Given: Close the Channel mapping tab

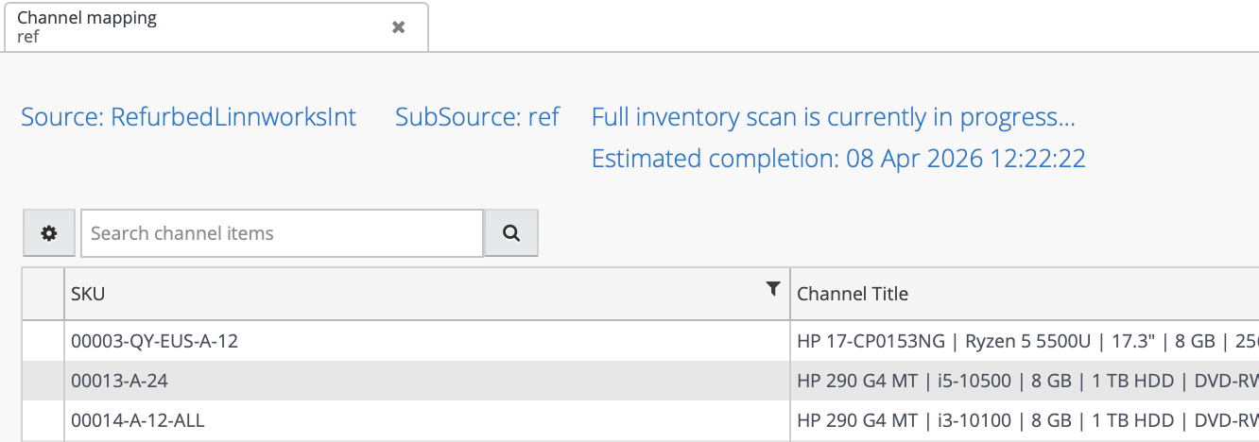Looking at the screenshot, I should tap(399, 27).
